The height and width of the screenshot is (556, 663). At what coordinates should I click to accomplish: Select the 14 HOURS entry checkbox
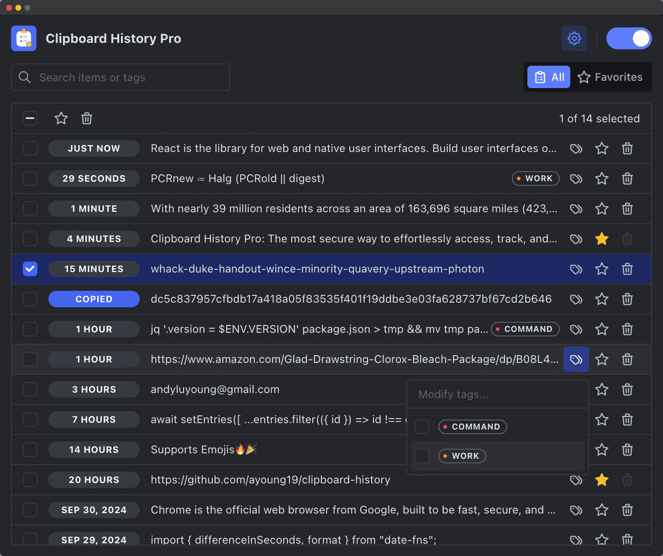click(30, 450)
